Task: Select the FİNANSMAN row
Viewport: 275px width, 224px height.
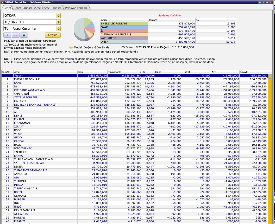Action: pos(134,123)
